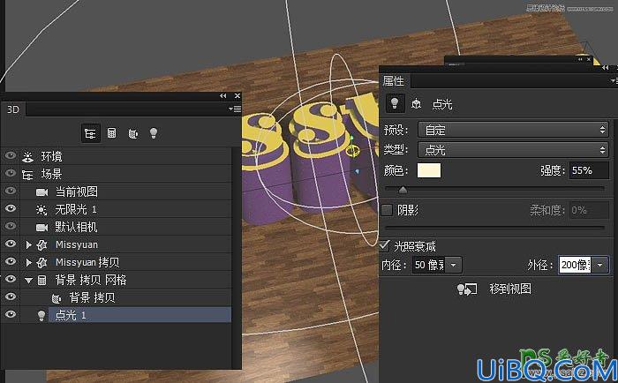Click the bulb icon beside 点光 1
The width and height of the screenshot is (618, 383).
[41, 315]
